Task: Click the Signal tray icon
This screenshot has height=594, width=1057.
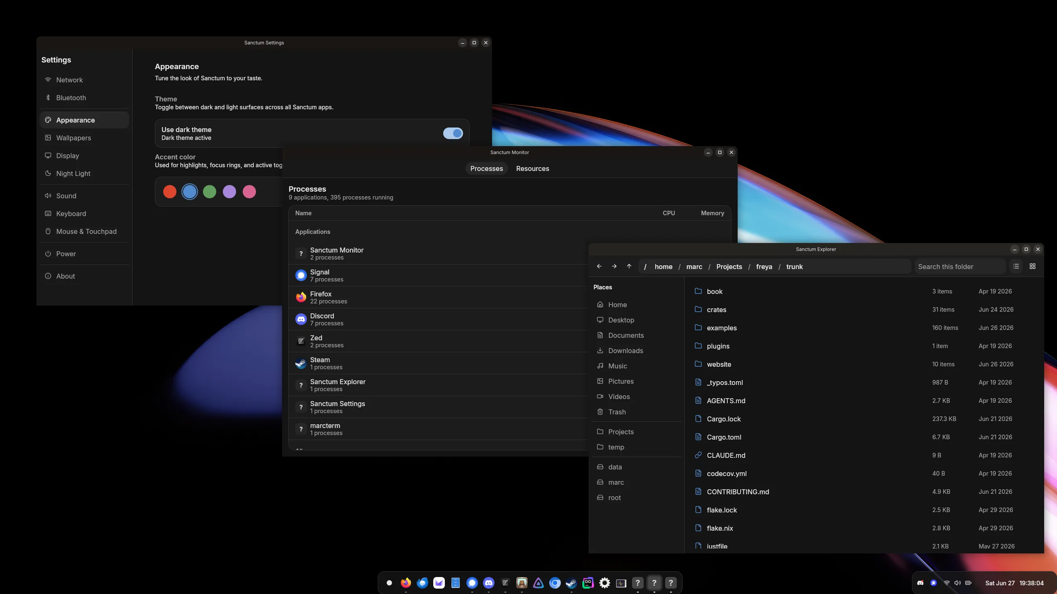Action: [934, 583]
